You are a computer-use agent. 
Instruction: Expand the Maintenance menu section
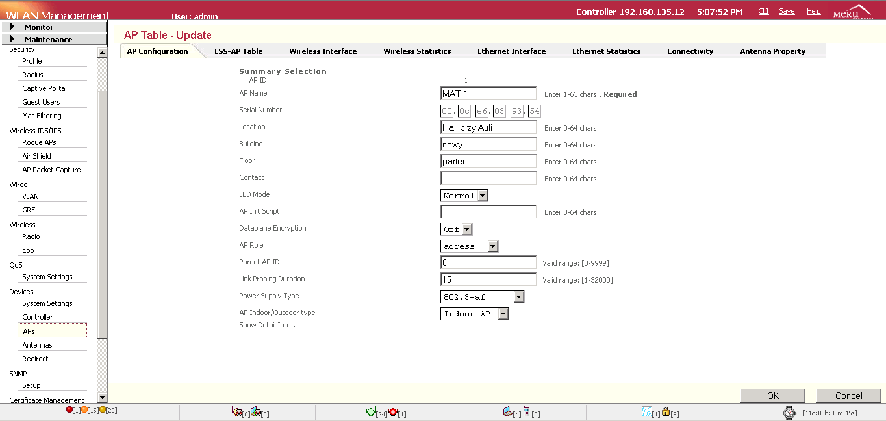[54, 40]
